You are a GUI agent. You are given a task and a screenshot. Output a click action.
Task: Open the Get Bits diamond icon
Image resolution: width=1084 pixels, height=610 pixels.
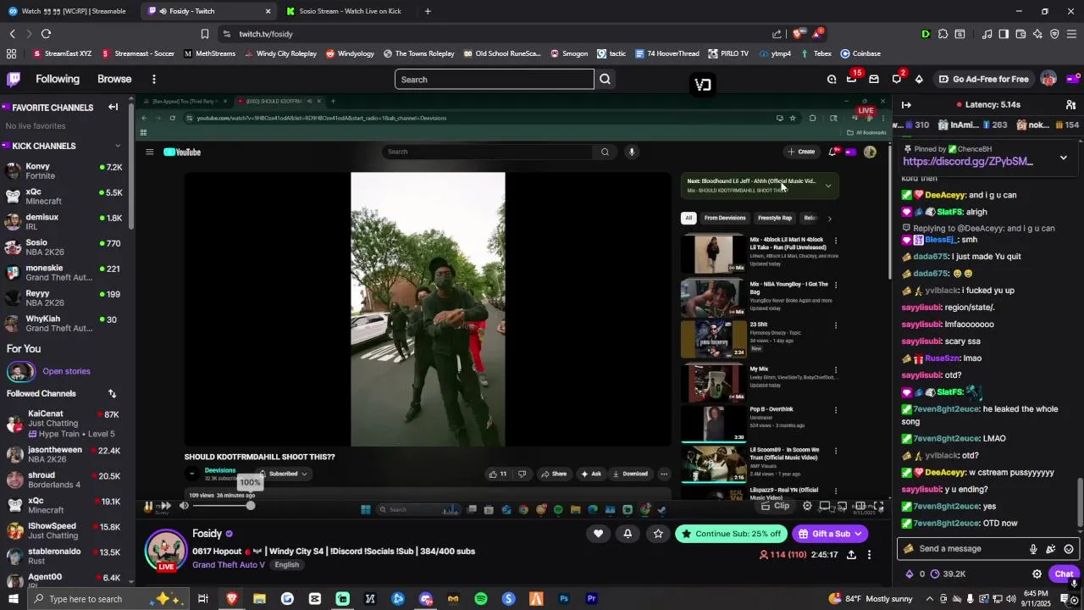point(919,79)
